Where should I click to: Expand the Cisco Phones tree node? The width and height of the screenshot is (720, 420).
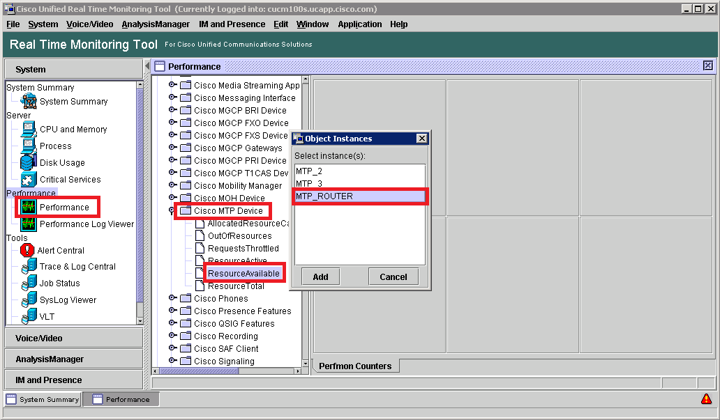coord(172,298)
